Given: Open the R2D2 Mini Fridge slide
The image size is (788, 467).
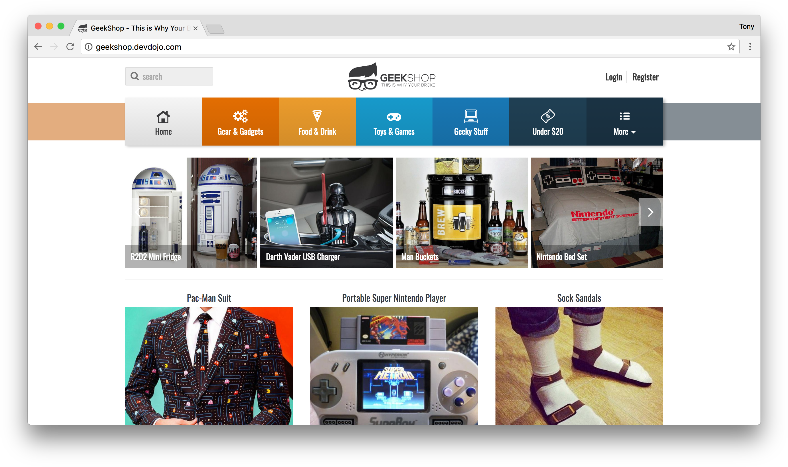Looking at the screenshot, I should click(191, 213).
